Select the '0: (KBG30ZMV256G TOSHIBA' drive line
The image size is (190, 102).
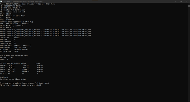(12, 6)
